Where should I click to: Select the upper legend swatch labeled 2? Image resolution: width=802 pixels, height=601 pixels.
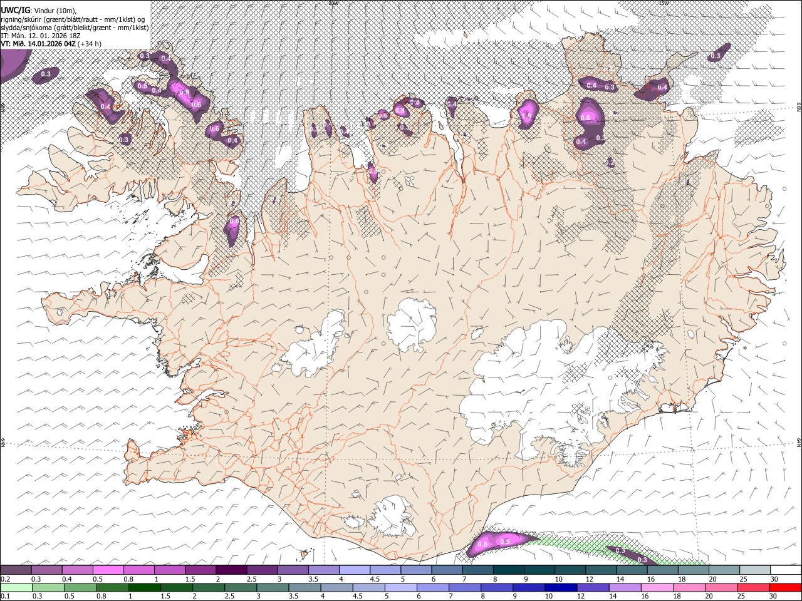pos(231,570)
